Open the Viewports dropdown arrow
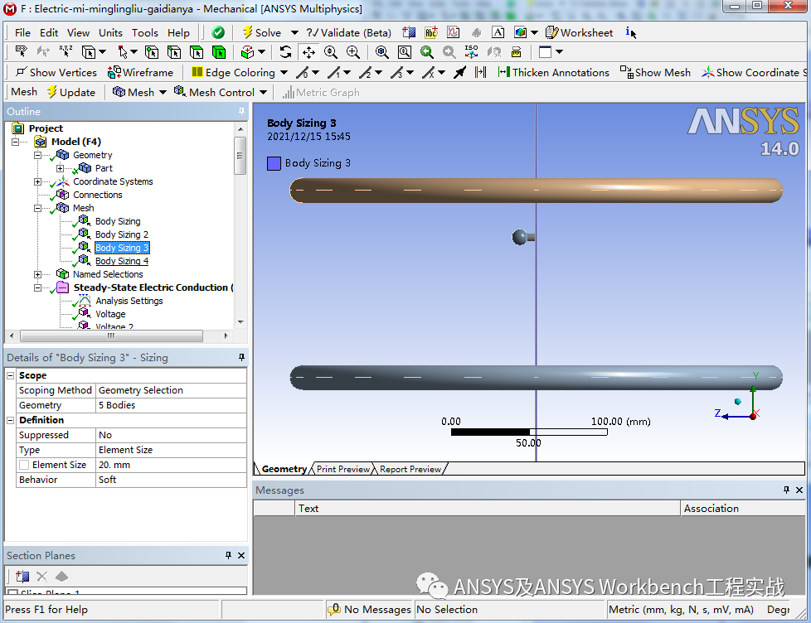This screenshot has height=623, width=811. point(559,51)
